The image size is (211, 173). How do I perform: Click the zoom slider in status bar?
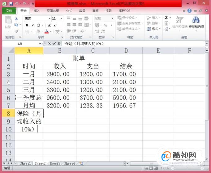pyautogui.click(x=187, y=168)
